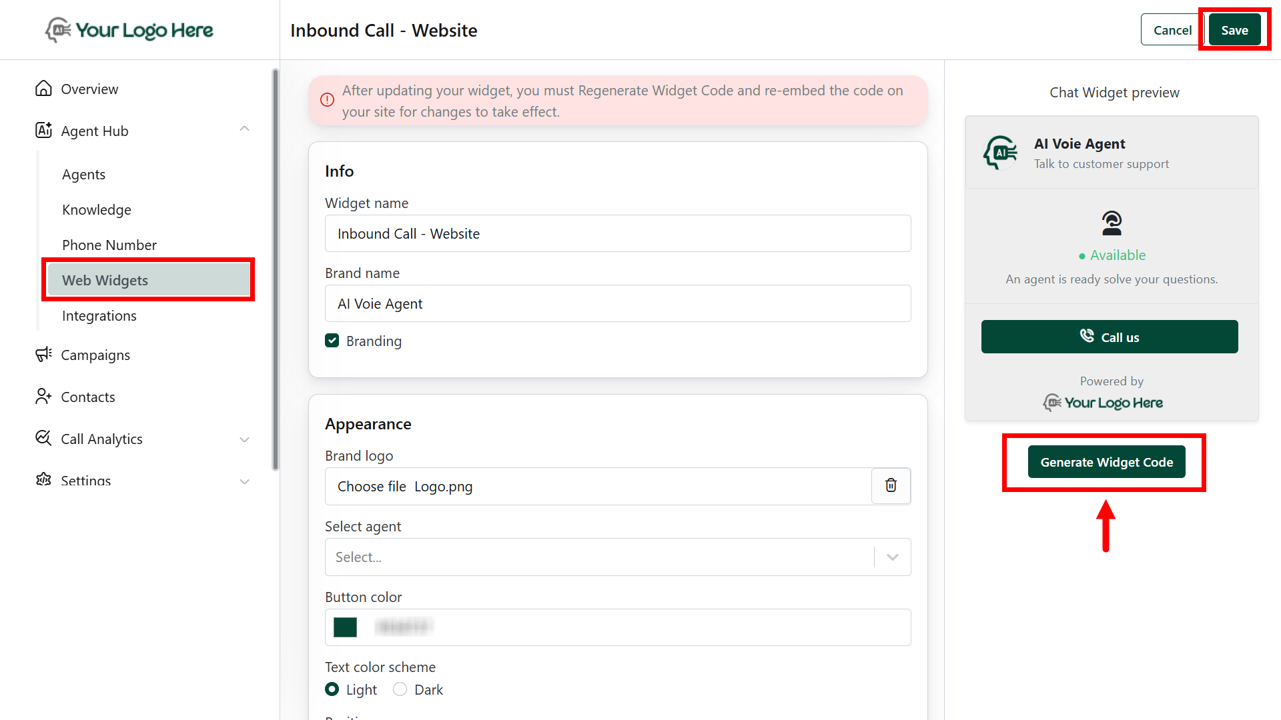The image size is (1281, 720).
Task: Click the green button color swatch
Action: point(345,627)
